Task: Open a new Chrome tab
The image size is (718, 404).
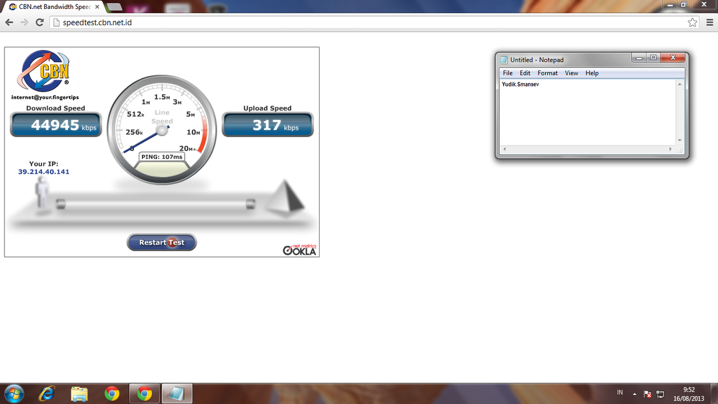Action: click(x=114, y=7)
